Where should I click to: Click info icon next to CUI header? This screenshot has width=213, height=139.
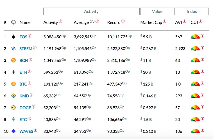tap(200, 21)
